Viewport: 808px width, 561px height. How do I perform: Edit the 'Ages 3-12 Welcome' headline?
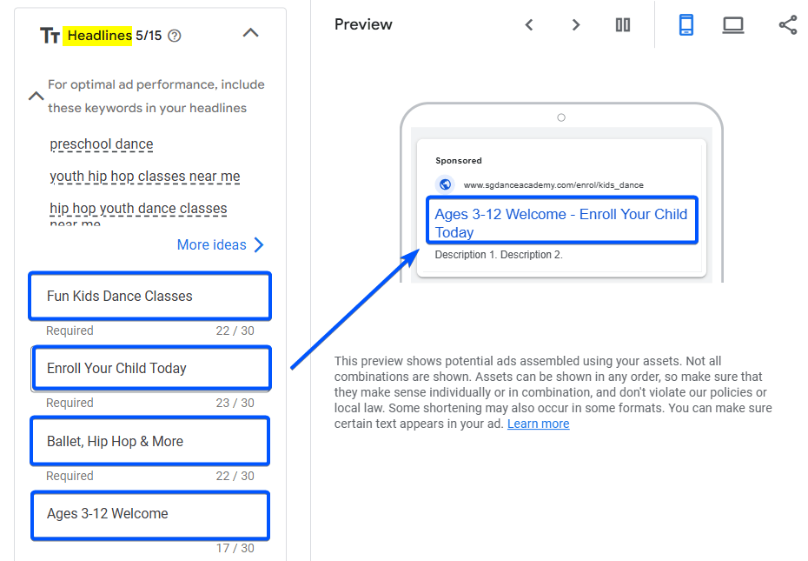click(149, 513)
